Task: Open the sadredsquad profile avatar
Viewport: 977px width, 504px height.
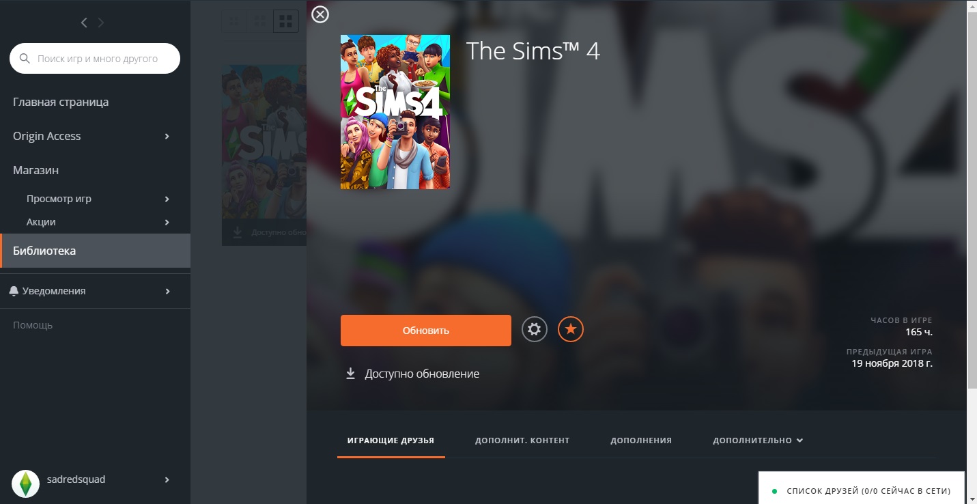Action: (x=26, y=483)
